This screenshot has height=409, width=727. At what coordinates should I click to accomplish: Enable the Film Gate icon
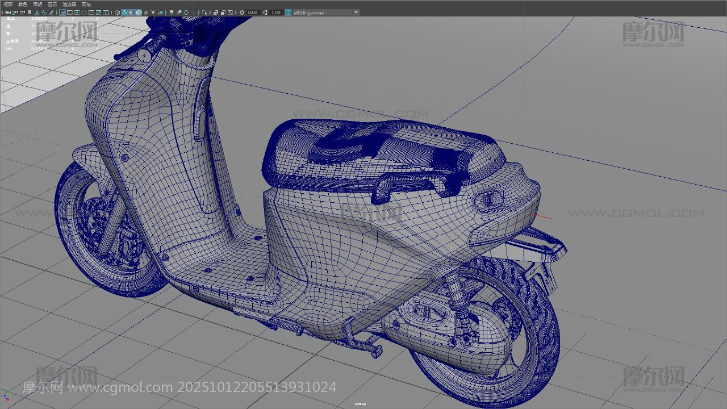(70, 12)
